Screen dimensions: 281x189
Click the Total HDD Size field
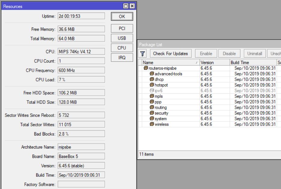pyautogui.click(x=81, y=102)
